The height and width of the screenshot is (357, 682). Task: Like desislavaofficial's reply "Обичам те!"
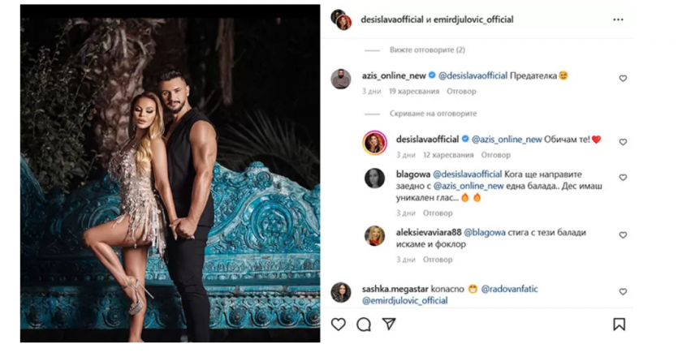pos(623,142)
